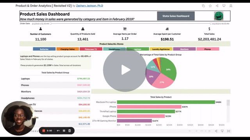Favorite the viz with the star icon
The height and width of the screenshot is (140, 250).
click(210, 6)
